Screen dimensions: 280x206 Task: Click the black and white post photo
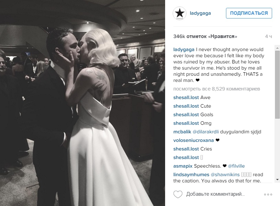click(x=83, y=103)
